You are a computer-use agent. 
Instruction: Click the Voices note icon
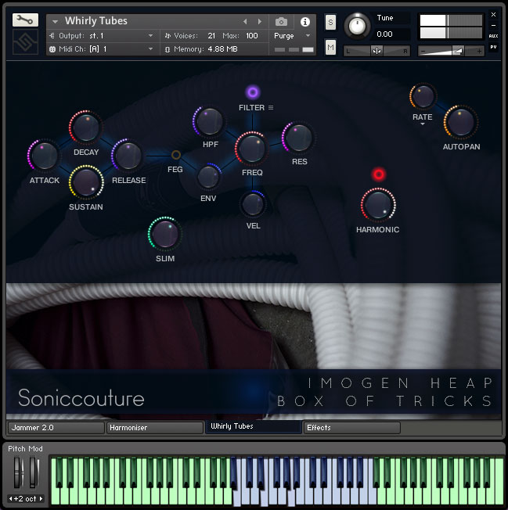click(168, 36)
